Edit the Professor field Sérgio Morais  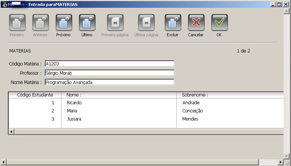[x=109, y=73]
